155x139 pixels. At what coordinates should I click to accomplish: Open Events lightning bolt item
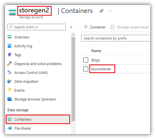click(x=16, y=90)
